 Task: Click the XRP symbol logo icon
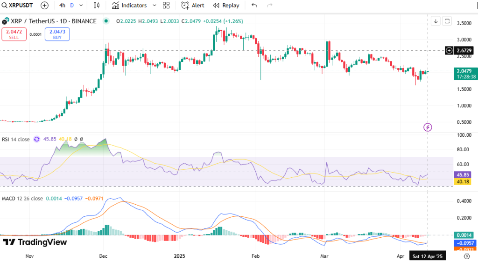coord(5,21)
